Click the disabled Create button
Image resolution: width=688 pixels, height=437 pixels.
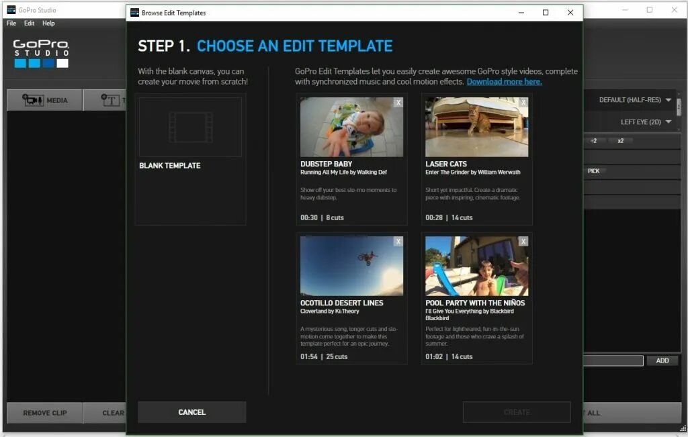coord(517,412)
